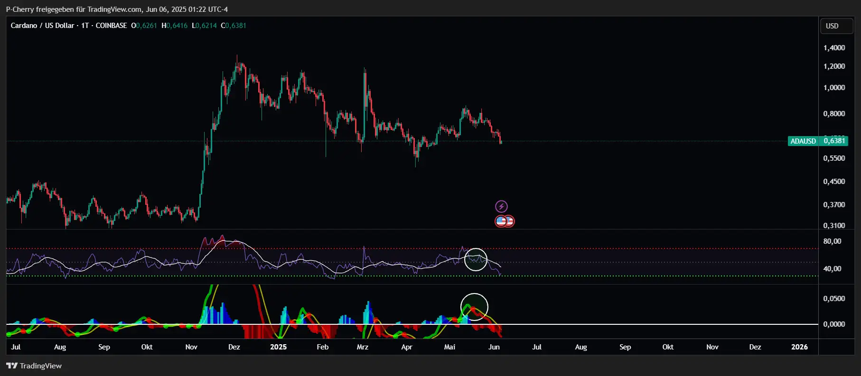Click the 0,3100 price axis label
The image size is (861, 376).
[x=834, y=226]
